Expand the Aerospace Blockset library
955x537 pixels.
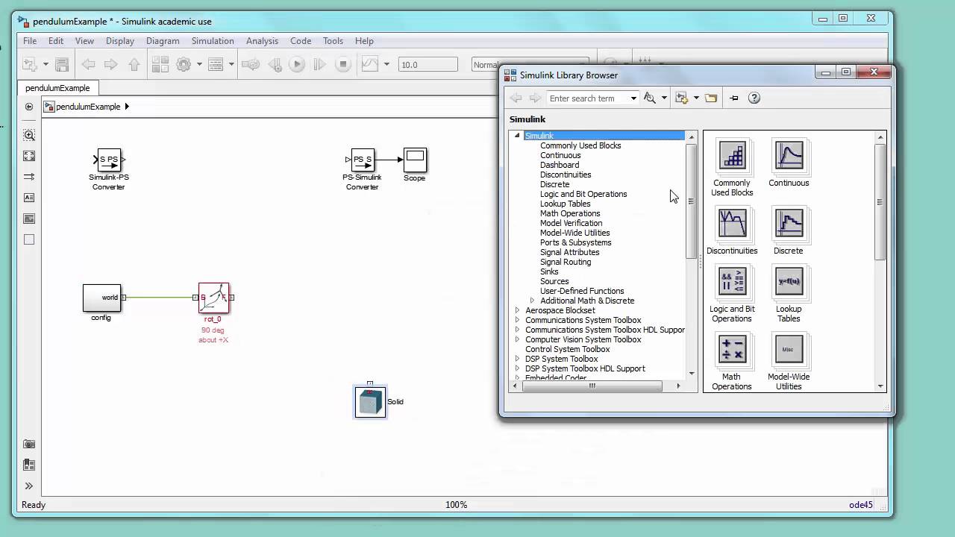point(517,310)
